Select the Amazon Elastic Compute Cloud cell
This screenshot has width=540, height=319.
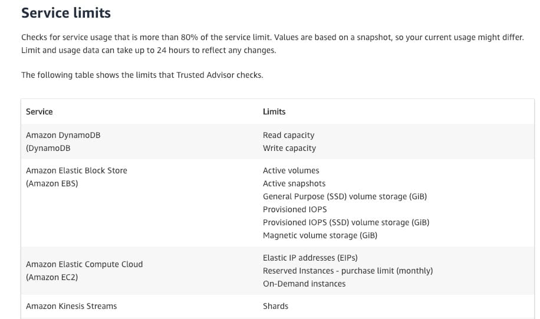click(x=84, y=271)
